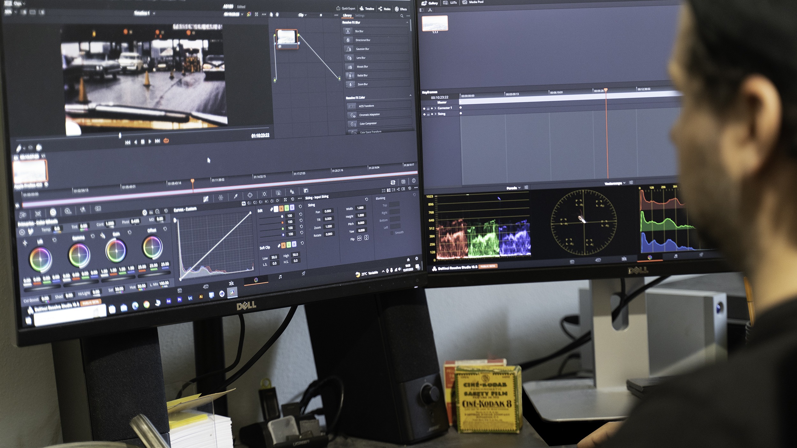This screenshot has height=448, width=797.
Task: Toggle the Nodes panel button
Action: click(384, 9)
